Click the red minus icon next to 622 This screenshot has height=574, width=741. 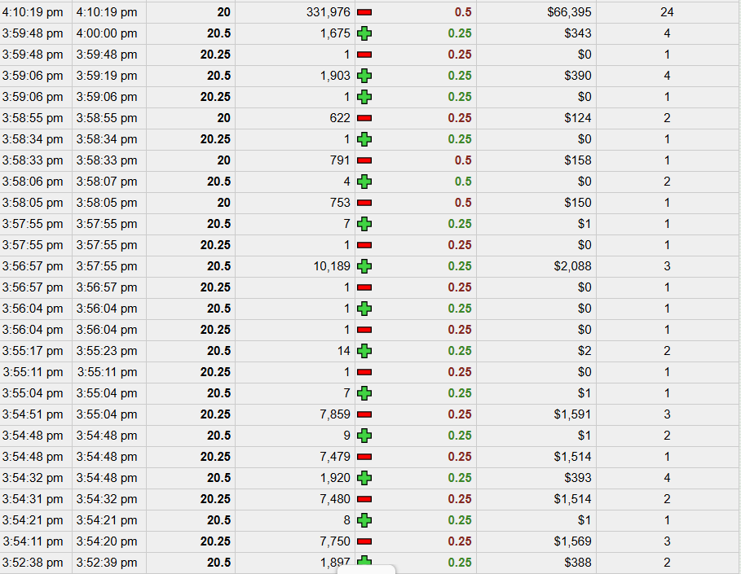click(364, 118)
